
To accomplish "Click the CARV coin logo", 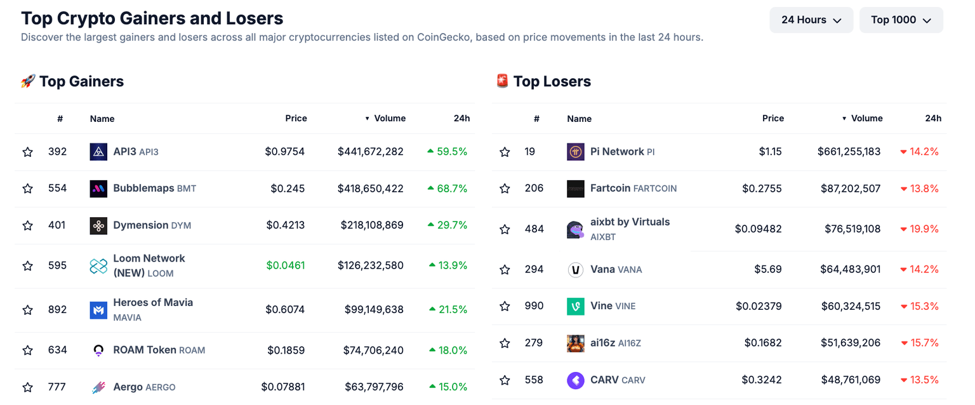I will [575, 379].
